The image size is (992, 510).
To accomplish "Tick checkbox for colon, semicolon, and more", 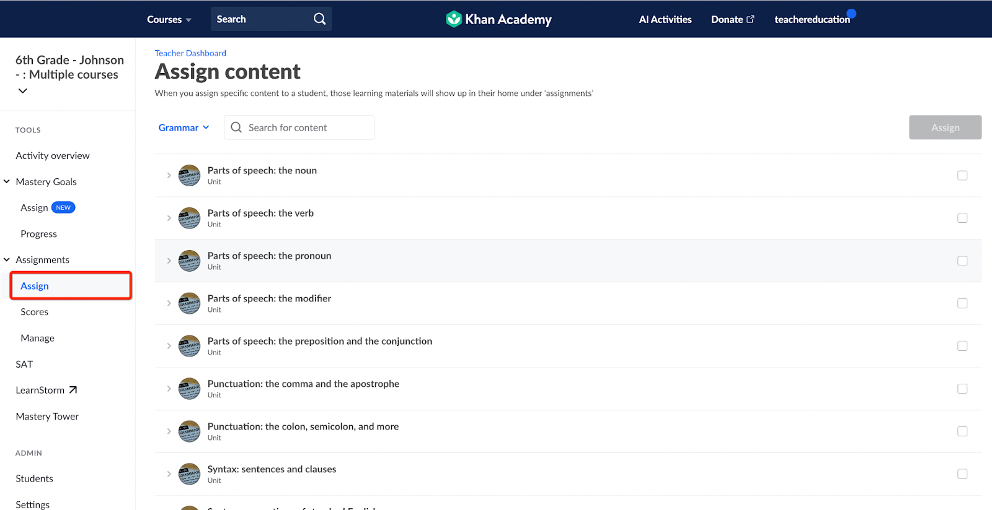I will 962,431.
